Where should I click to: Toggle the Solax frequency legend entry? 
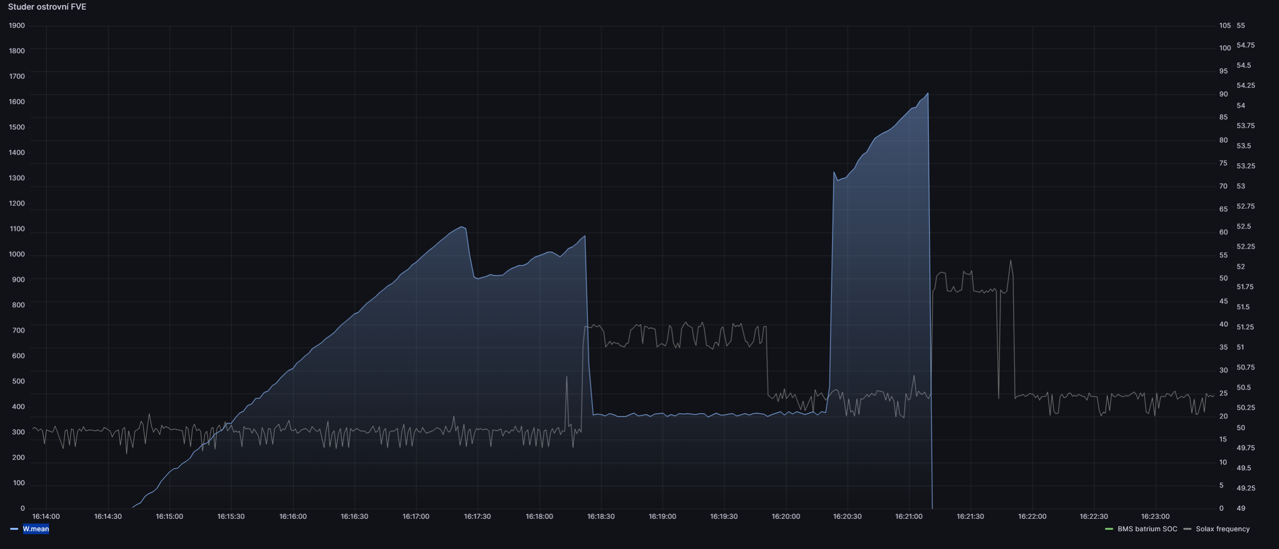pos(1222,529)
